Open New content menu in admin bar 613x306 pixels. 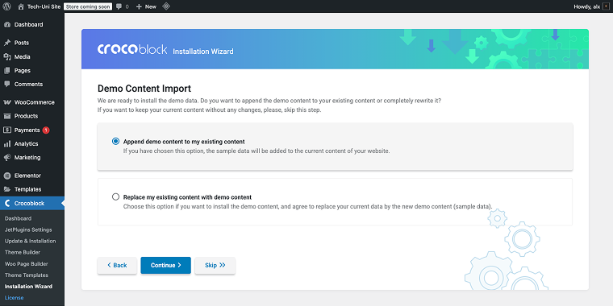tap(146, 6)
